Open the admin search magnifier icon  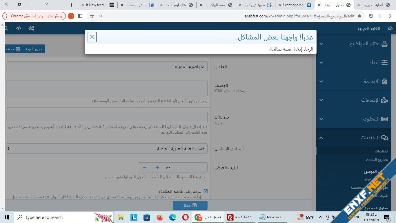tap(6, 28)
